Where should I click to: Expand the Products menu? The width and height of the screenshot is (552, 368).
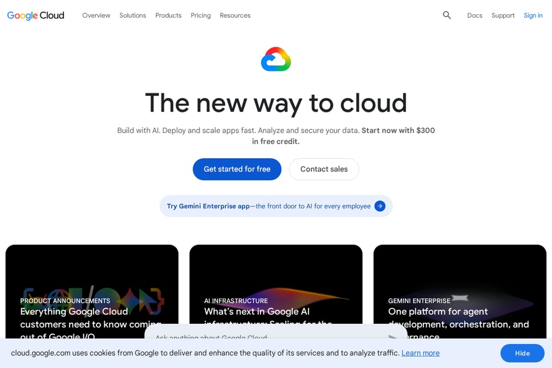coord(168,15)
